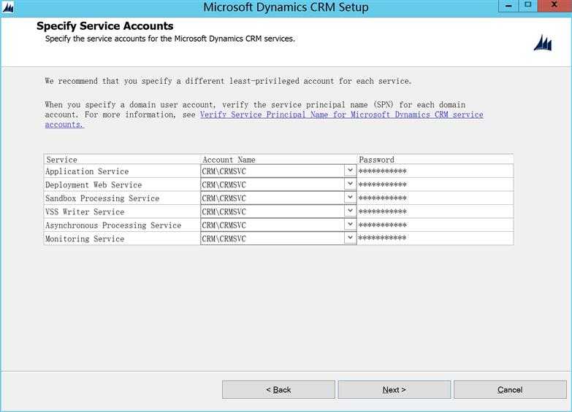Image resolution: width=572 pixels, height=412 pixels.
Task: Select the Application Service row label
Action: click(x=87, y=171)
